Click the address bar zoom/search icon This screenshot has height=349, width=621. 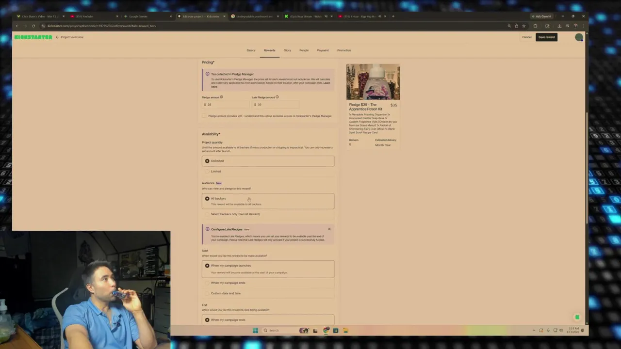509,26
